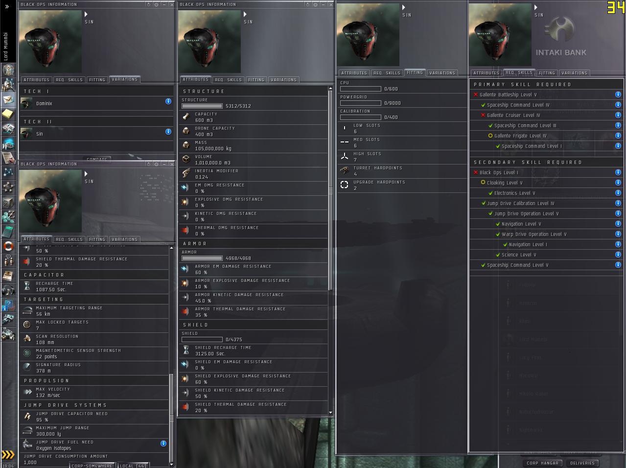Show info for Electronics Level V skill
The height and width of the screenshot is (468, 626).
pos(618,193)
